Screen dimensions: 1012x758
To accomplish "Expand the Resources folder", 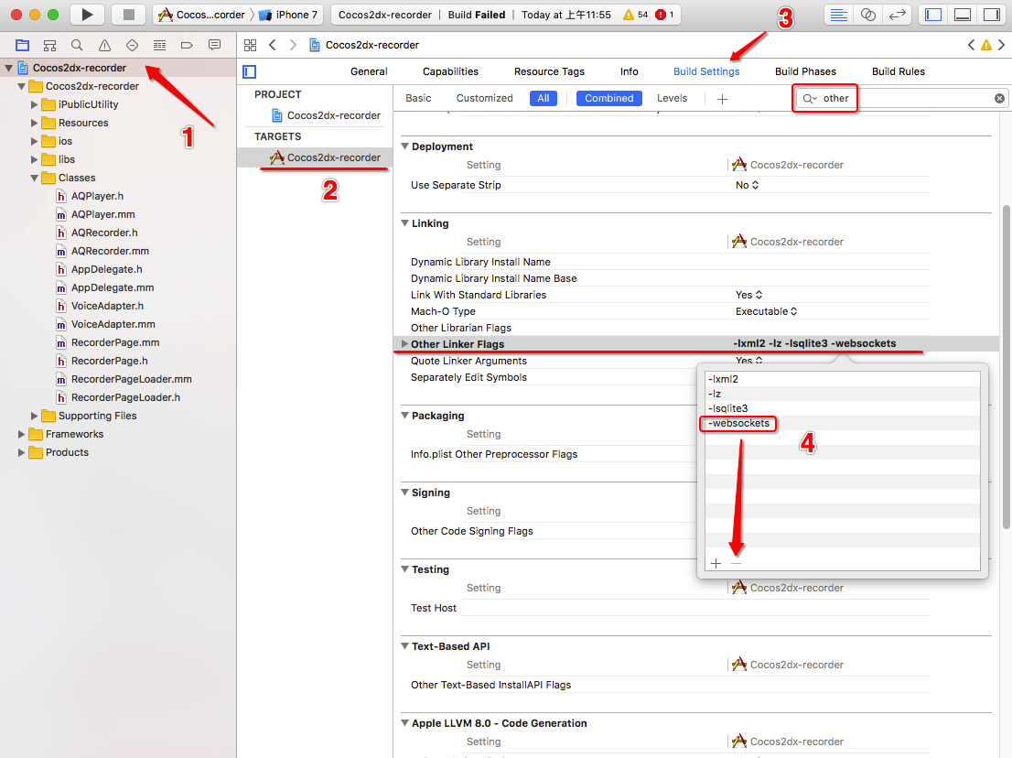I will tap(34, 123).
